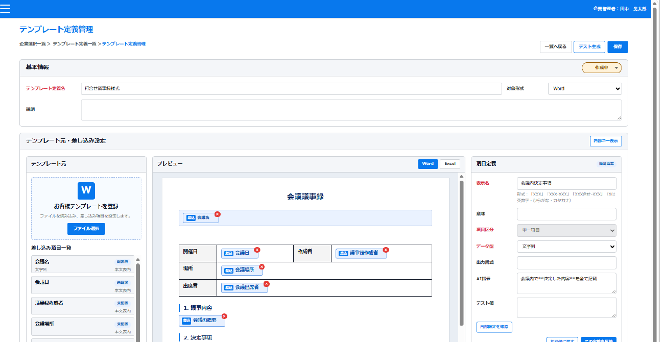The width and height of the screenshot is (664, 342).
Task: Toggle the 簡易設定 badge
Action: point(607,164)
